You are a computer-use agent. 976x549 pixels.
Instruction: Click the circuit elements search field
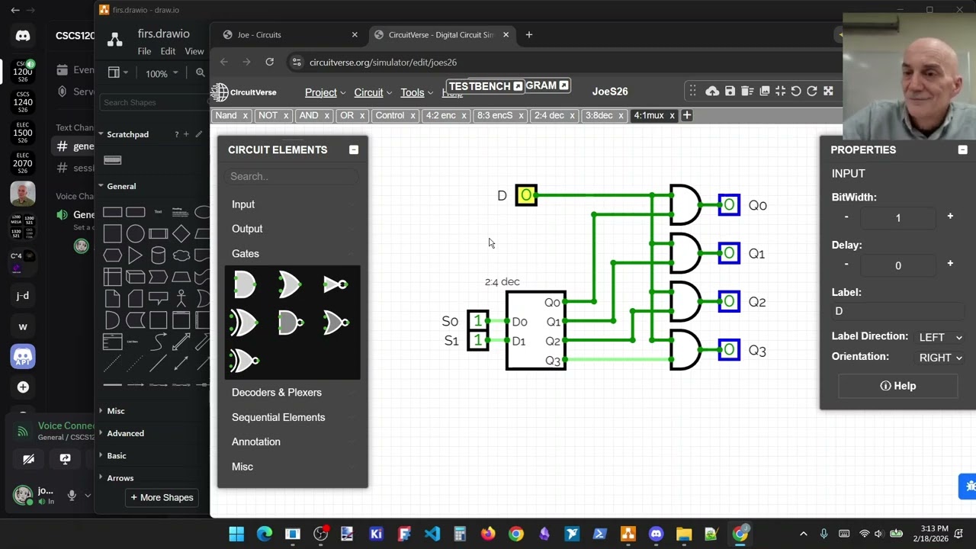(x=292, y=176)
